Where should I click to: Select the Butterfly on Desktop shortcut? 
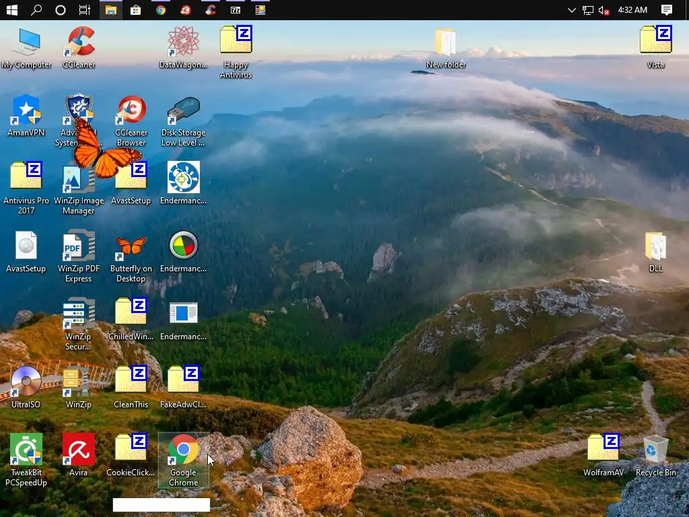131,259
